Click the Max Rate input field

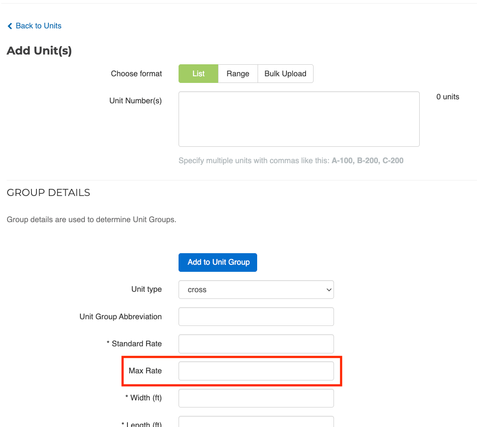click(256, 371)
